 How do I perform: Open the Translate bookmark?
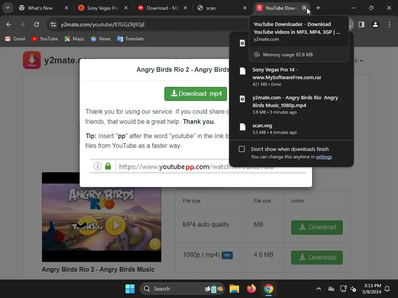click(x=131, y=39)
